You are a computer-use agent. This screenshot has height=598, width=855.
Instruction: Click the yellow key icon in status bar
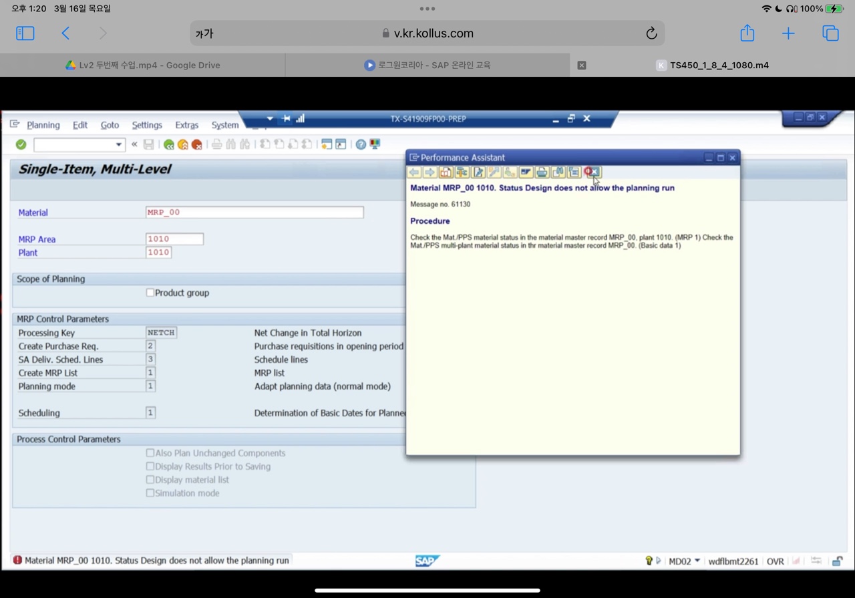pos(648,561)
